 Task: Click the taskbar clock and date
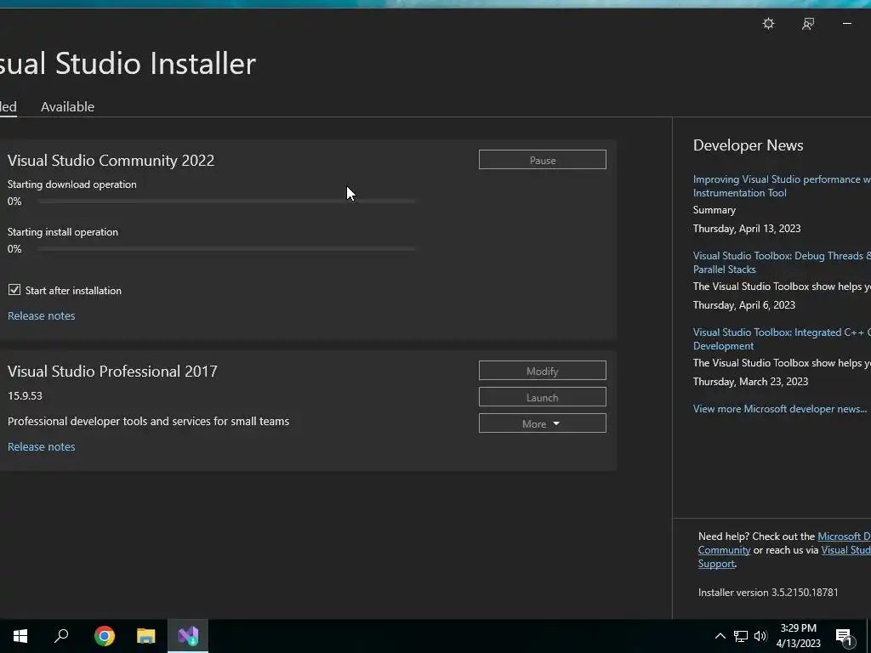798,636
